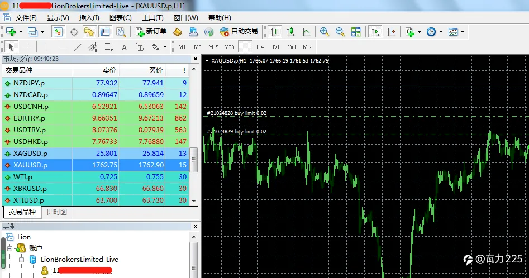Screen dimensions: 529x278
Task: Toggle the 自动交易 AutoTrading button
Action: (x=238, y=32)
